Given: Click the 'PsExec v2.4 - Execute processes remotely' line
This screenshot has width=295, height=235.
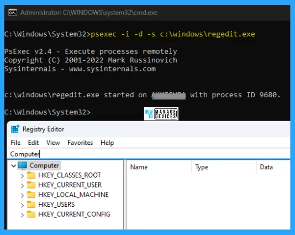Looking at the screenshot, I should [91, 51].
